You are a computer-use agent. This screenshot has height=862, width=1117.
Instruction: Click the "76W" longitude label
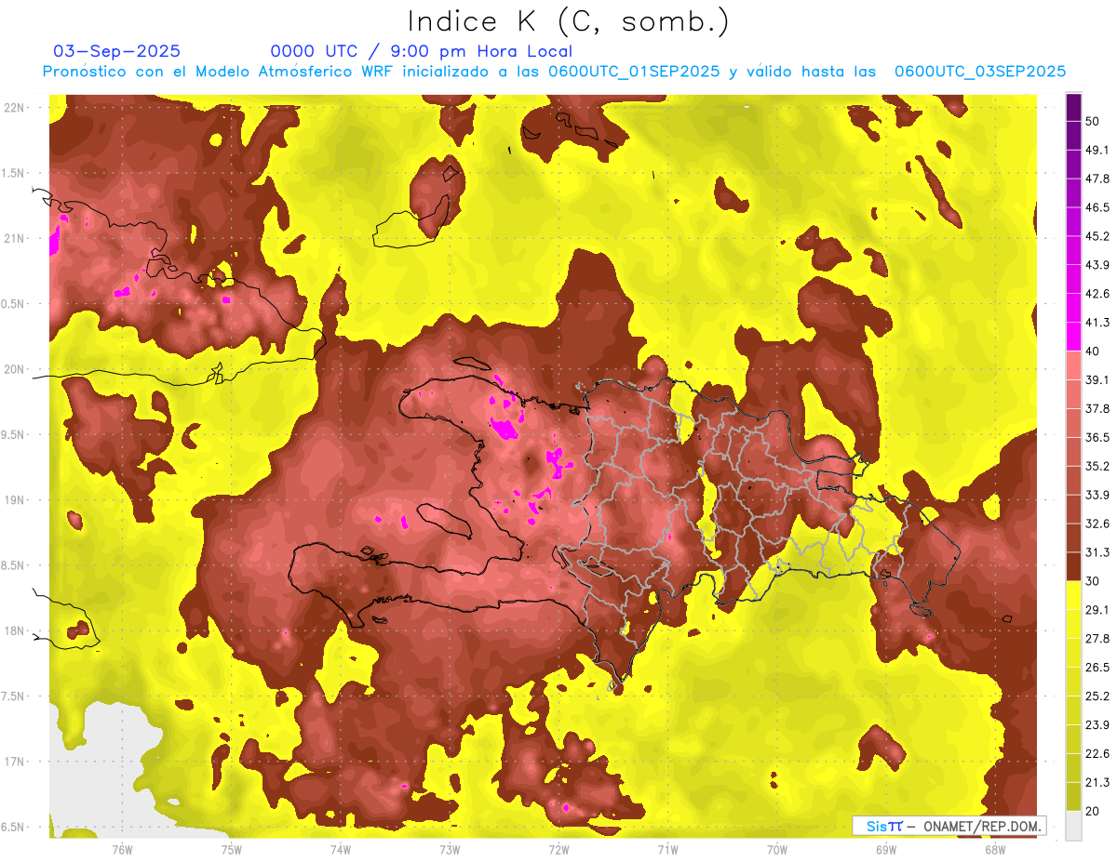[122, 850]
